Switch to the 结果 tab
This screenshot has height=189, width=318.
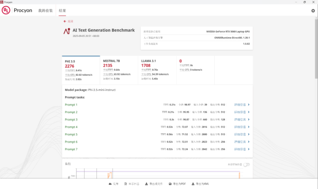(x=62, y=11)
